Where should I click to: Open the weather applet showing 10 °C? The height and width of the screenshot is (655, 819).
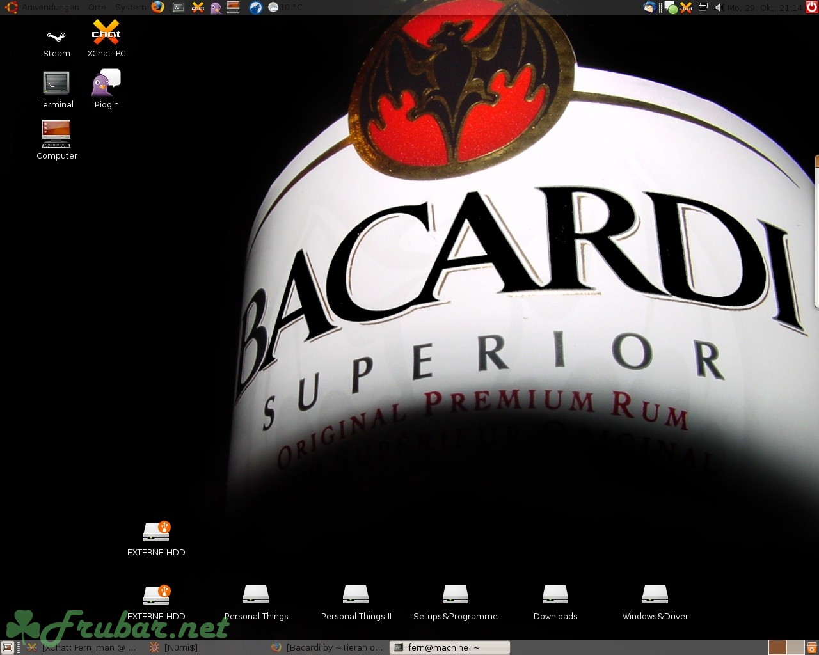(285, 8)
